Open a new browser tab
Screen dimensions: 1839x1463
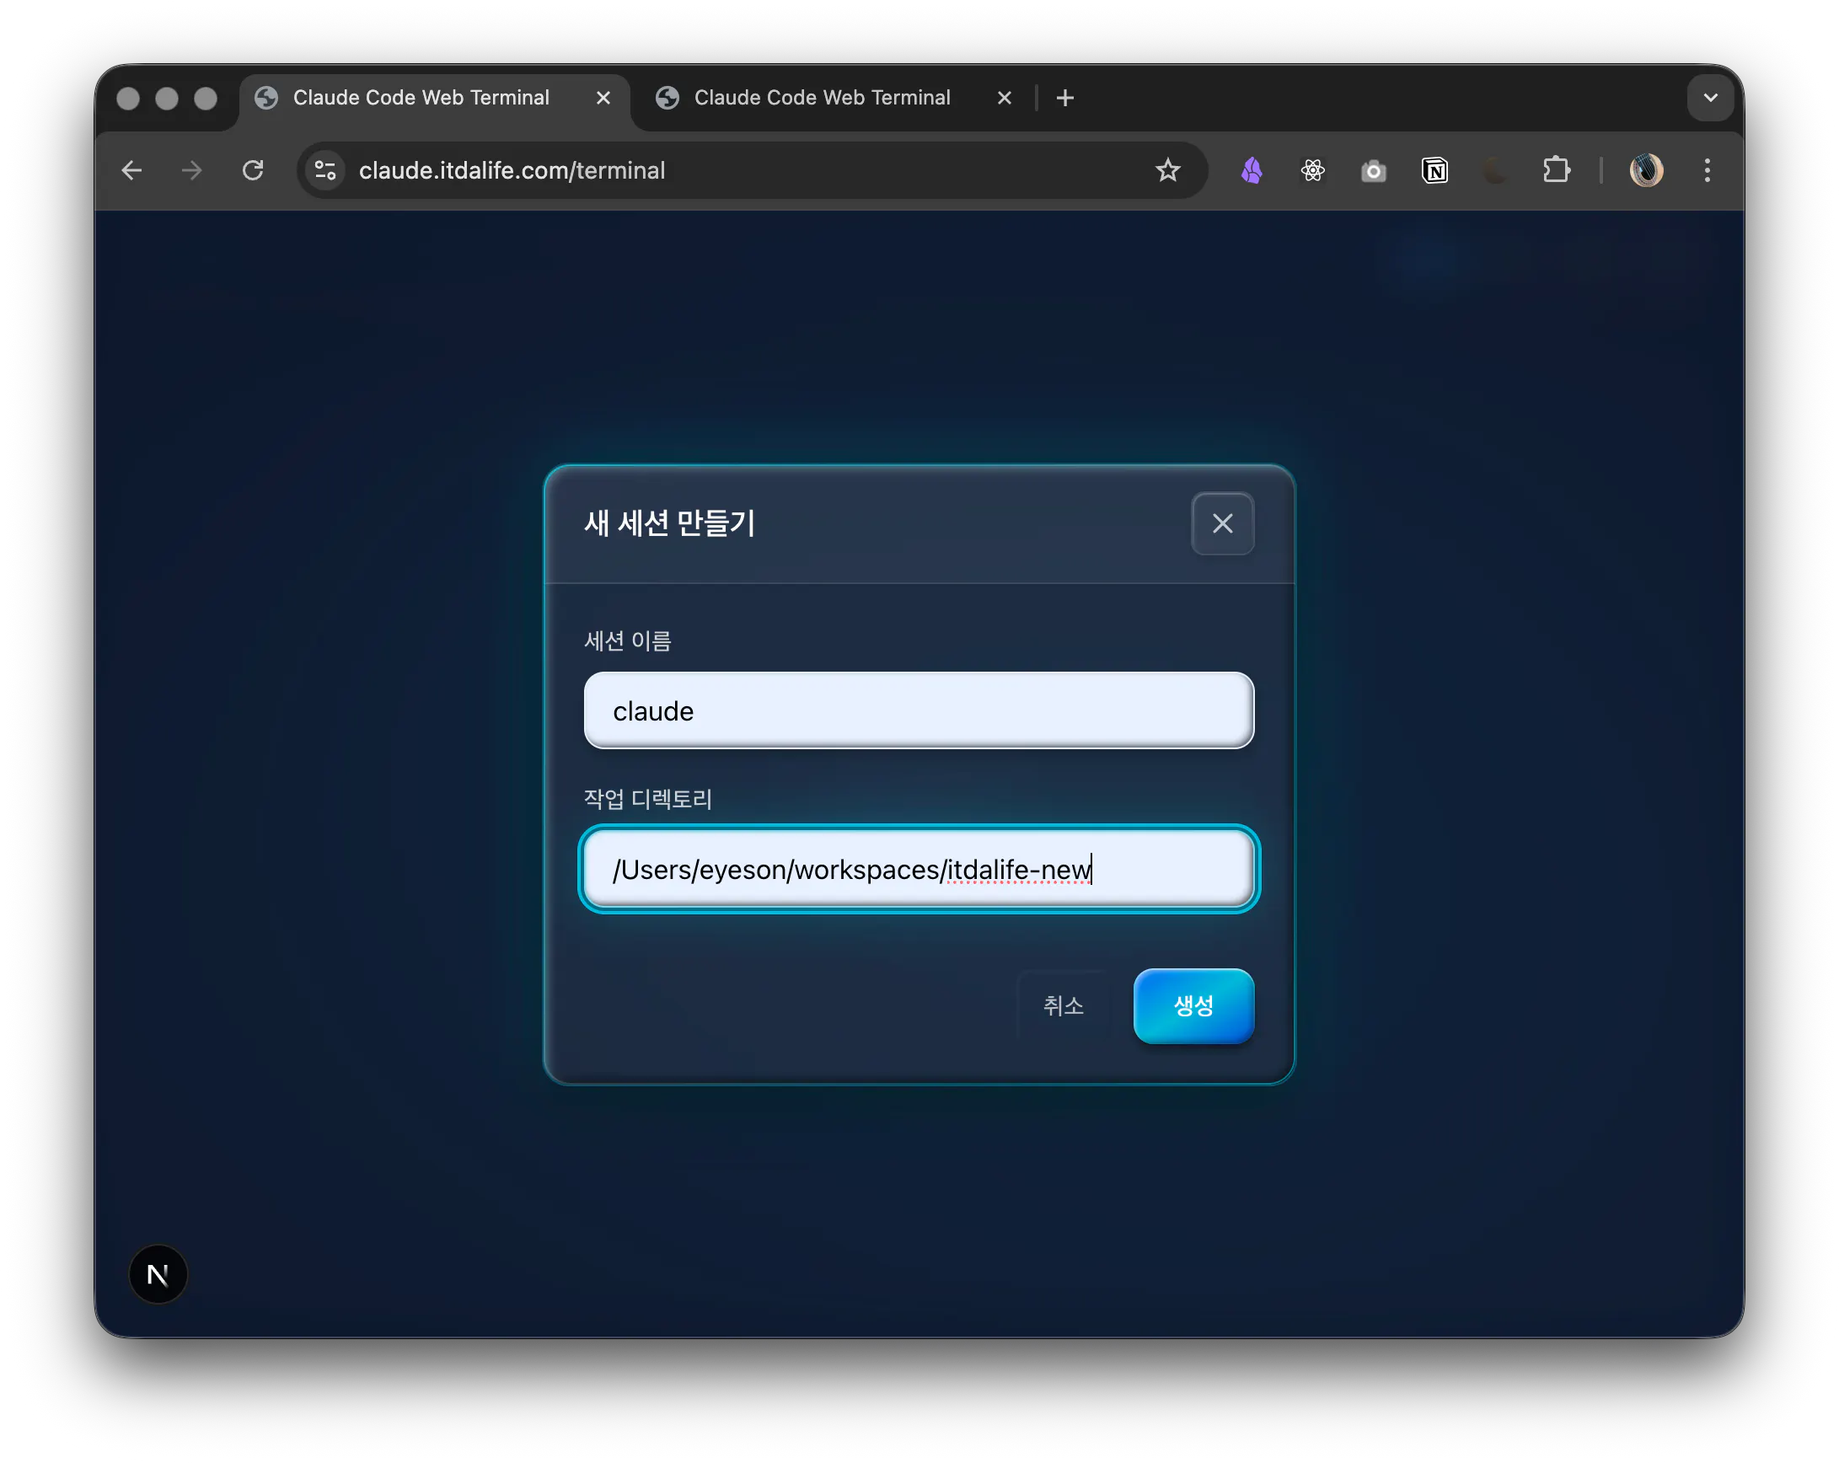[x=1064, y=98]
